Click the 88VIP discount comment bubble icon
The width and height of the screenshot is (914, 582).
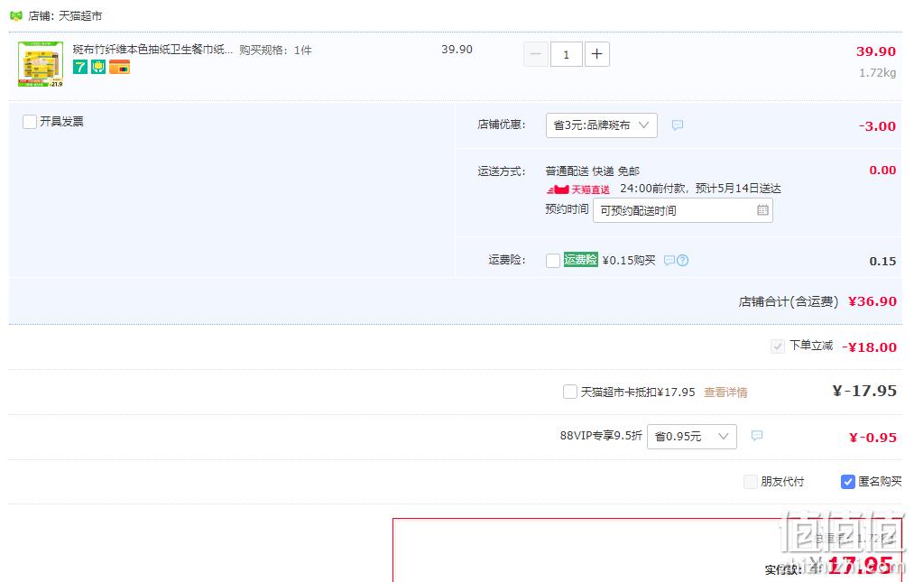pos(757,436)
